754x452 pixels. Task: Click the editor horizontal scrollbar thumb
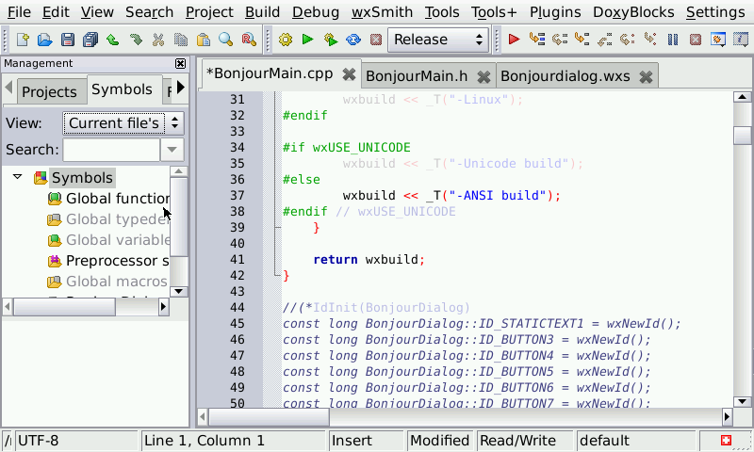(269, 416)
